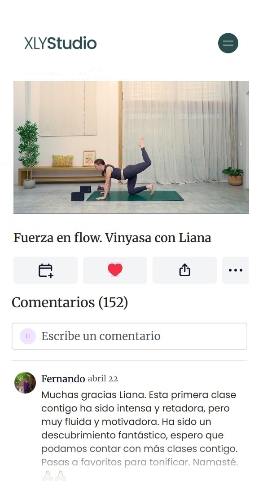The height and width of the screenshot is (491, 263).
Task: Open Fernando's profile picture
Action: click(x=25, y=383)
